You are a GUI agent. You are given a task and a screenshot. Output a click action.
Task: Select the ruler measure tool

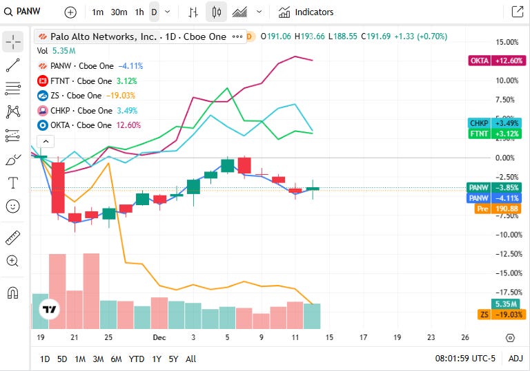point(13,237)
